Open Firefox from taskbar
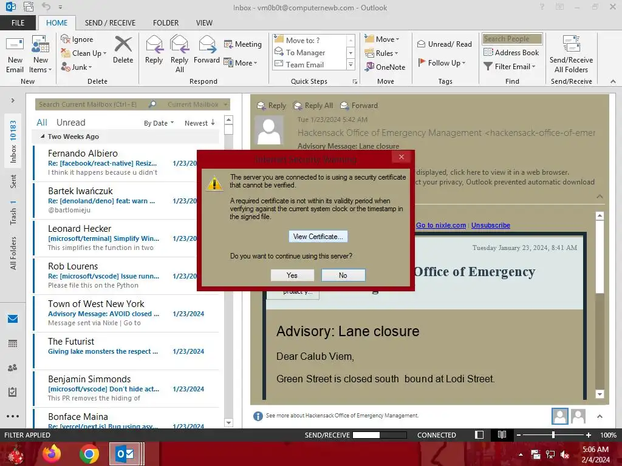The width and height of the screenshot is (622, 466). click(x=52, y=454)
